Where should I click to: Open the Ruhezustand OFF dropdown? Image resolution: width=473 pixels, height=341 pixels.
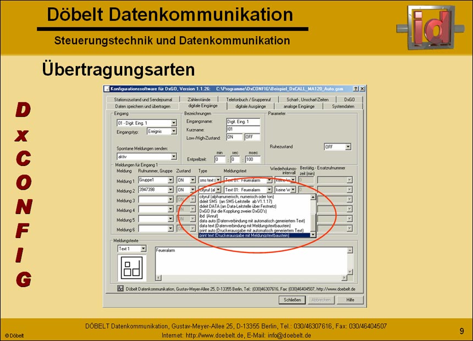tap(348, 147)
